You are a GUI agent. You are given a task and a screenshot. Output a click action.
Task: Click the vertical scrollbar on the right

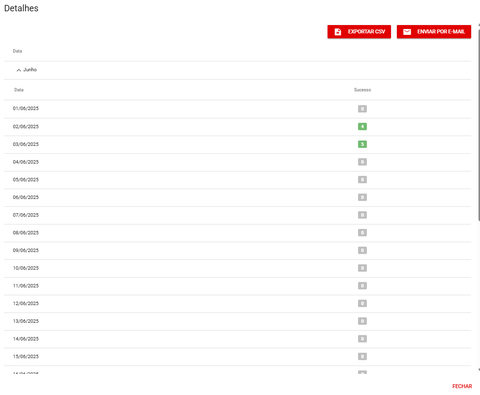(479, 123)
